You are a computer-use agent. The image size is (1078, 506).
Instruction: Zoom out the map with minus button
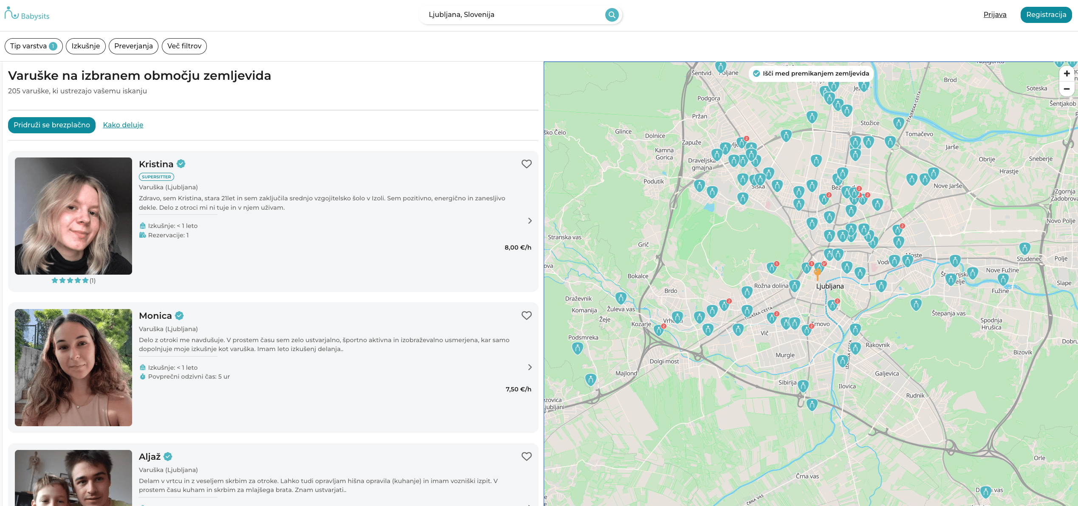pyautogui.click(x=1067, y=89)
